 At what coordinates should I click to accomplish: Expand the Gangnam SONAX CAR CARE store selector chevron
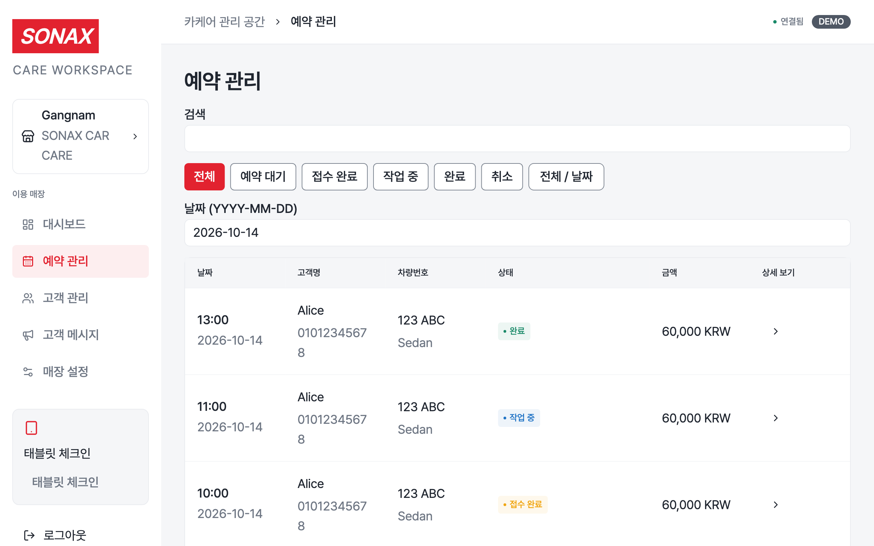pos(135,136)
